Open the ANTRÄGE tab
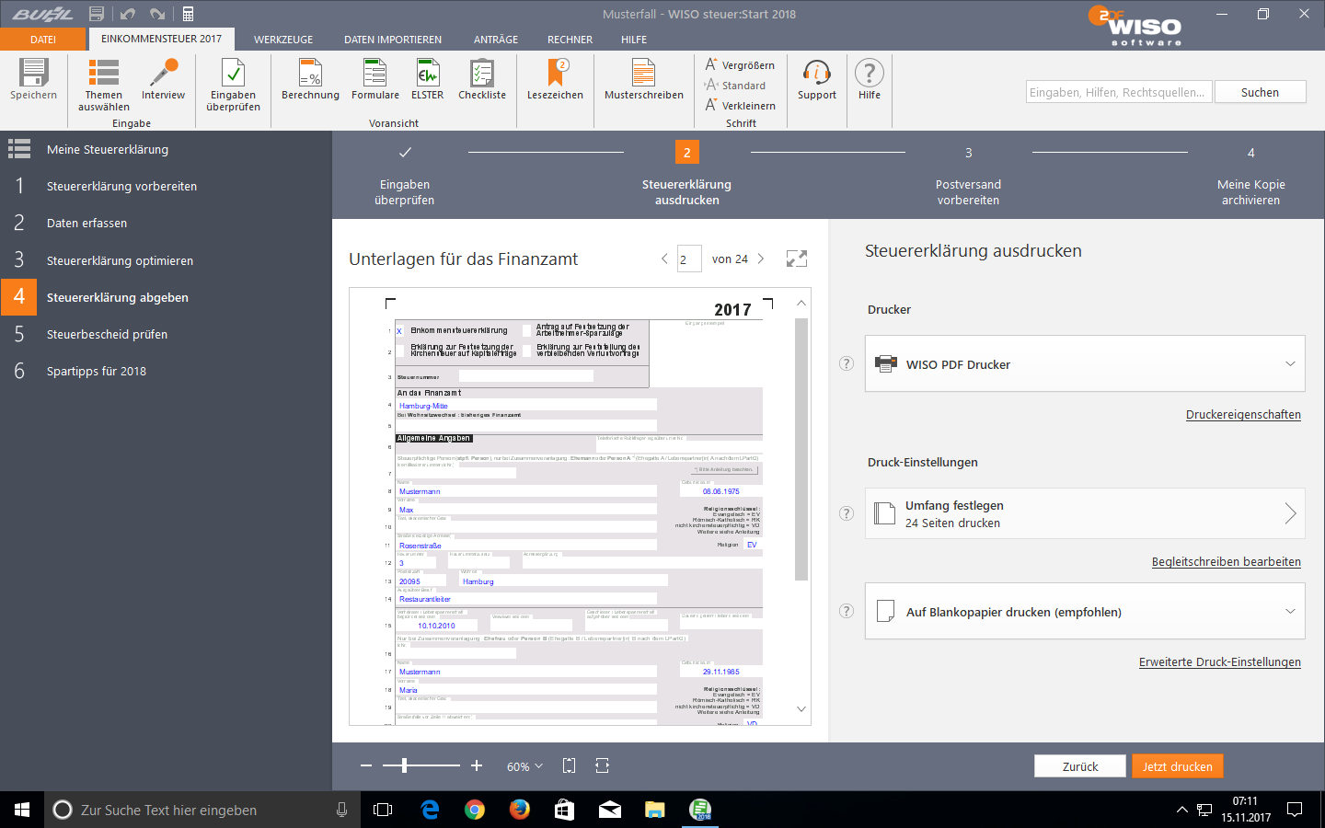 (x=496, y=40)
